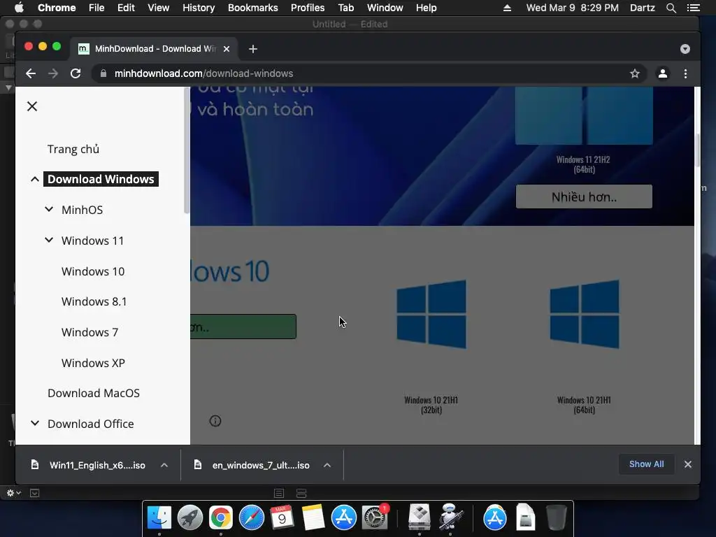
Task: Open the Help menu
Action: click(x=426, y=8)
